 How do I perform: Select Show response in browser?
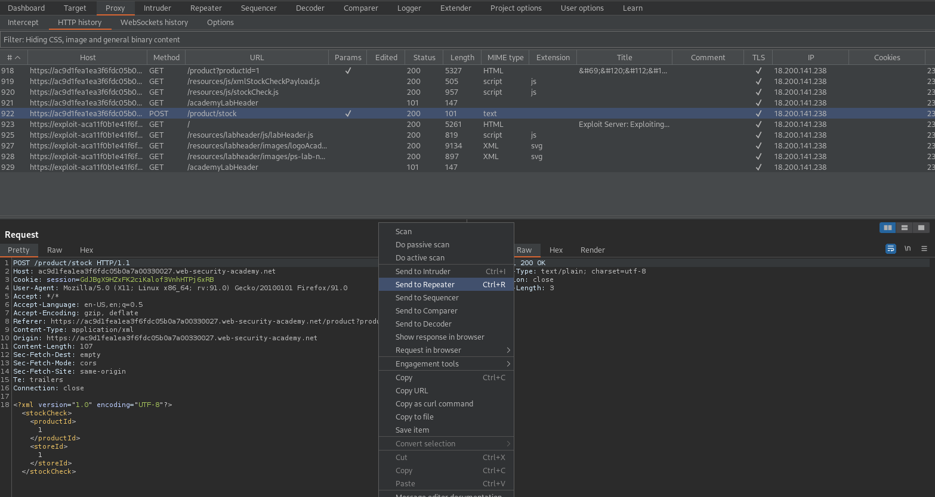pyautogui.click(x=446, y=337)
